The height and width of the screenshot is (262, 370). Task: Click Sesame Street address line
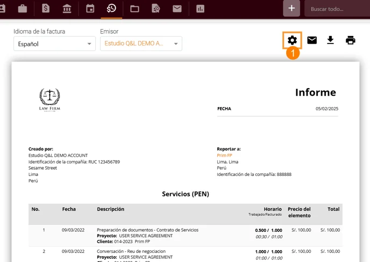point(42,168)
